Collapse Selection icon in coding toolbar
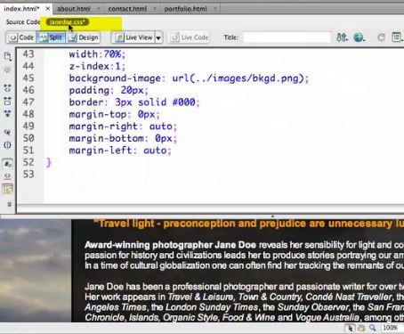This screenshot has height=334, width=404. pos(8,101)
